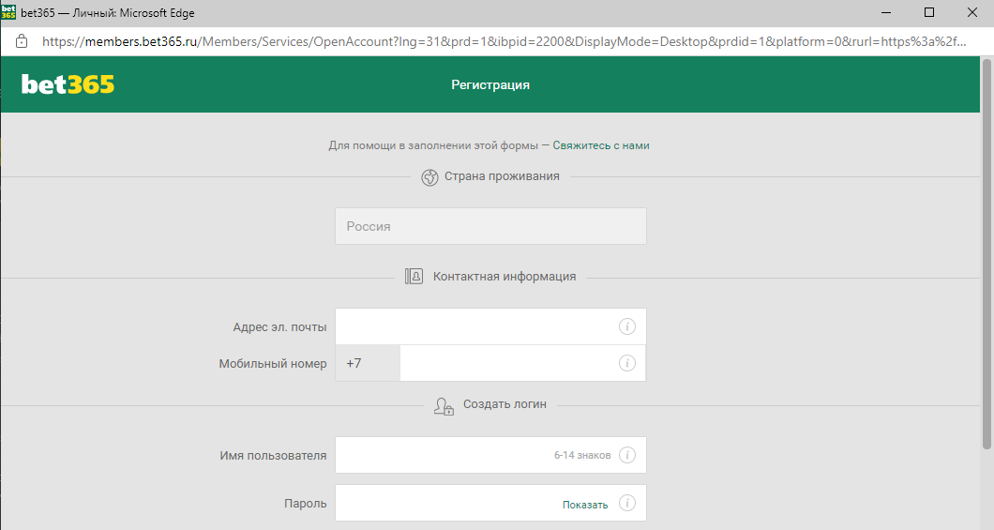
Task: Open the +7 phone code selector
Action: 368,363
